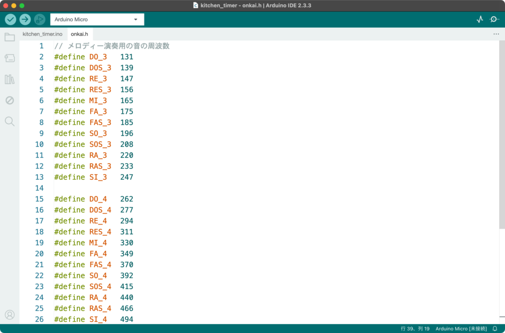Start debugging with the debug icon

(x=39, y=19)
